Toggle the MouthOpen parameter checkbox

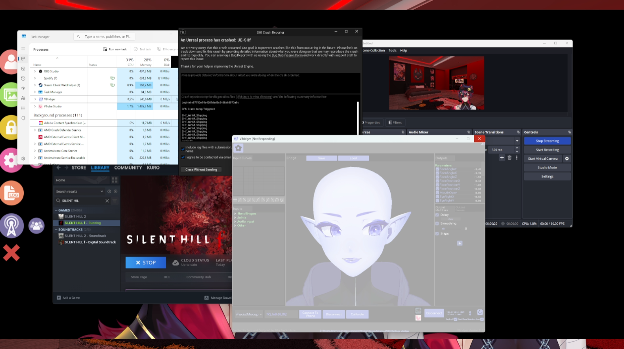(437, 193)
